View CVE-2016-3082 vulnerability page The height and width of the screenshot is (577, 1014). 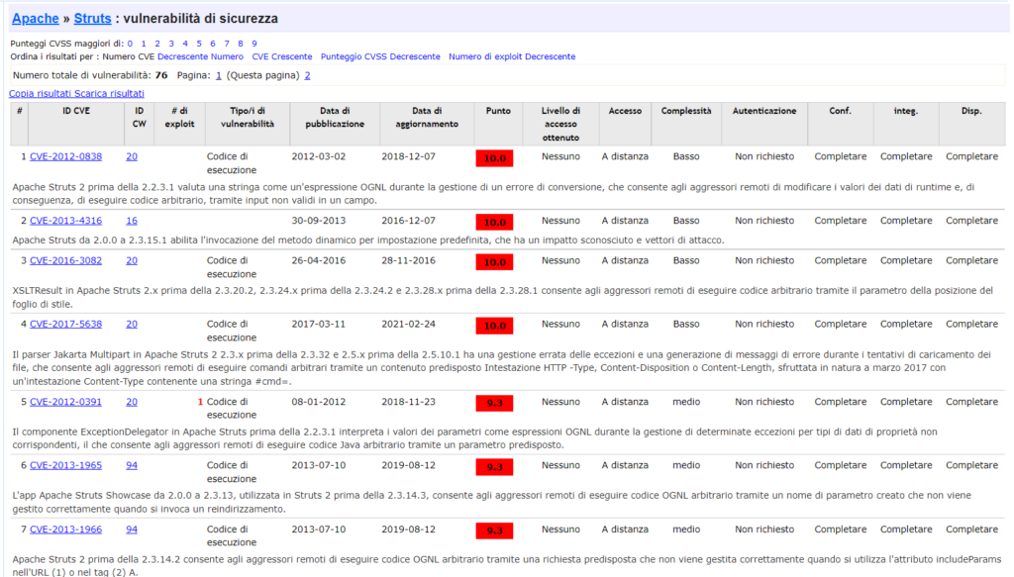tap(65, 260)
